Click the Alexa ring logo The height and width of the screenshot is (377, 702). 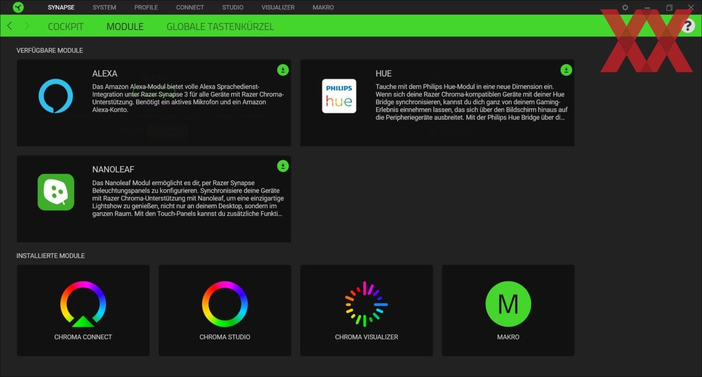pyautogui.click(x=56, y=96)
